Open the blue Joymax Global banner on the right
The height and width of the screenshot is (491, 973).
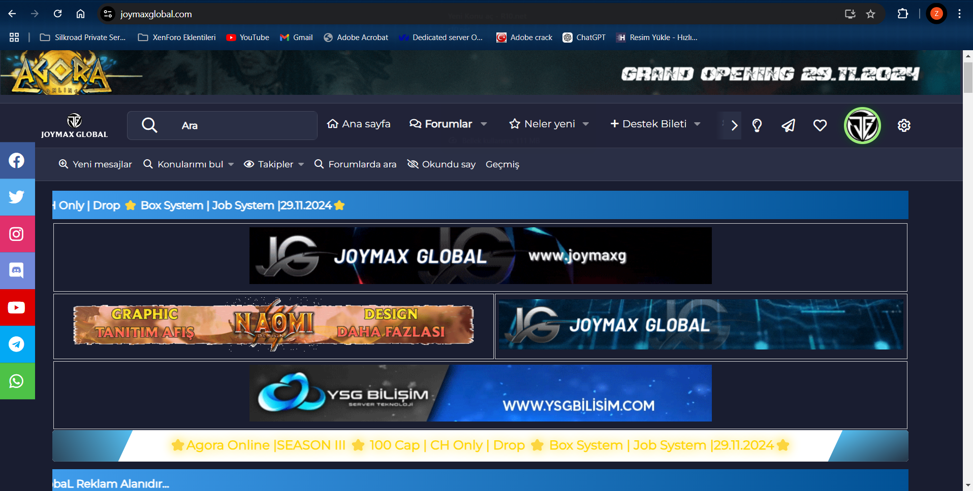(x=701, y=324)
